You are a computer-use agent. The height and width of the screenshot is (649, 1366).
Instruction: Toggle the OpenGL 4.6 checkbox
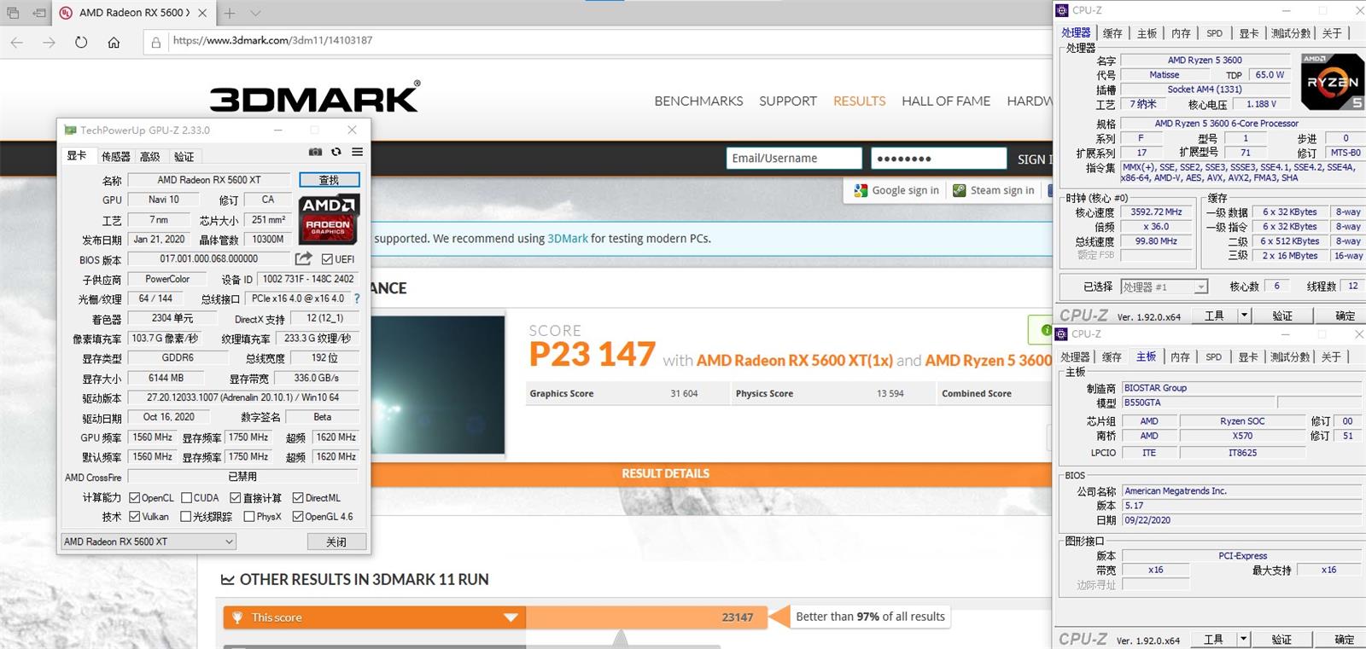[x=298, y=517]
